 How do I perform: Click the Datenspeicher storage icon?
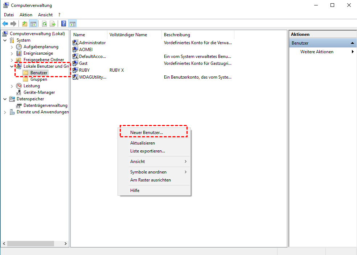point(12,99)
